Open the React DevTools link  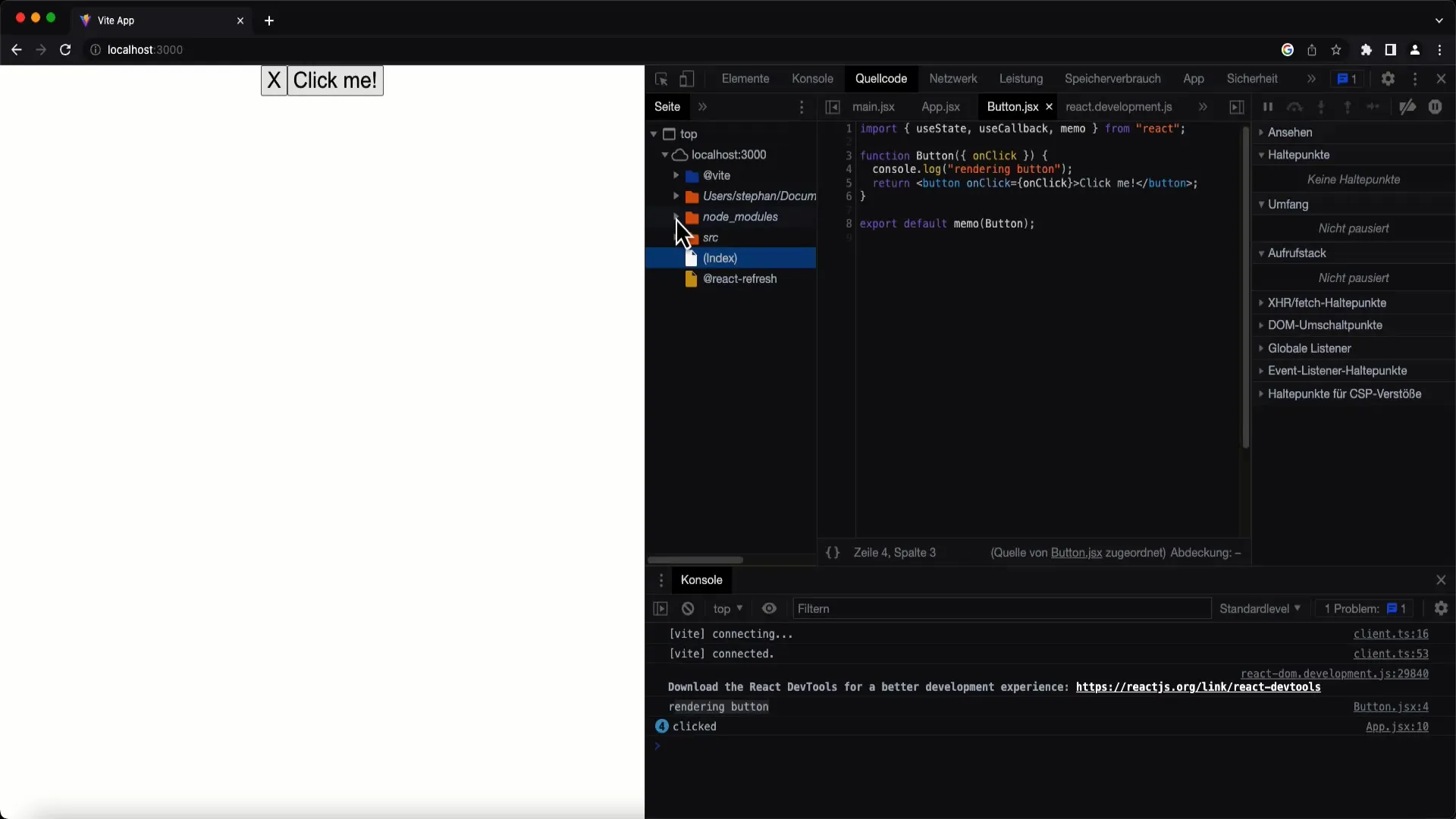coord(1197,687)
